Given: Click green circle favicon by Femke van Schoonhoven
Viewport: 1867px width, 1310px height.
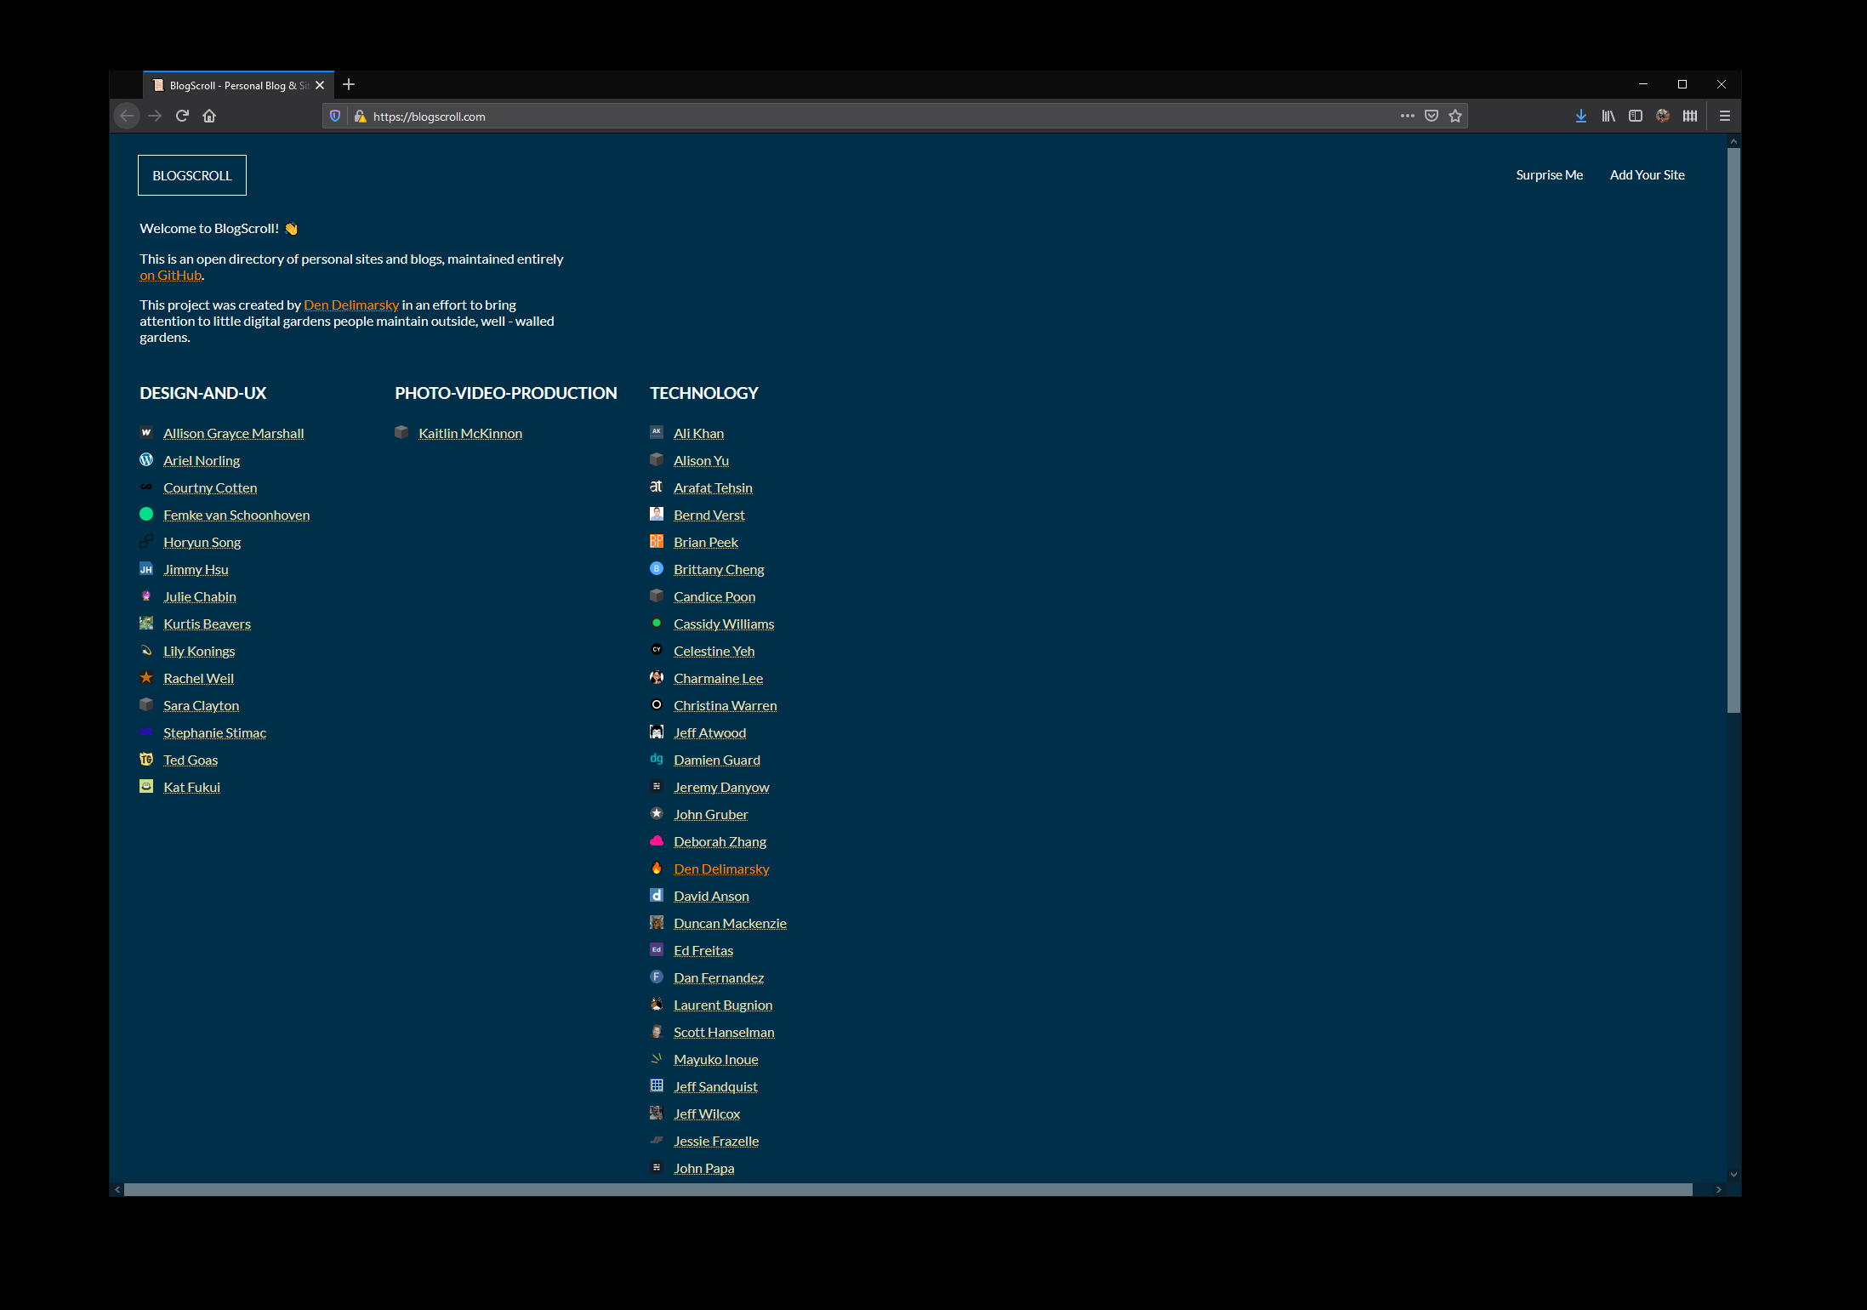Looking at the screenshot, I should (x=146, y=515).
